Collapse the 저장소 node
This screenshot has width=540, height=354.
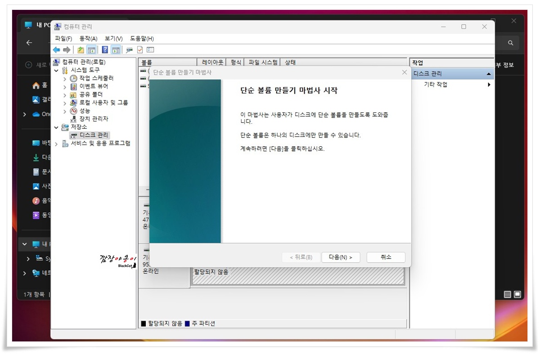(56, 127)
